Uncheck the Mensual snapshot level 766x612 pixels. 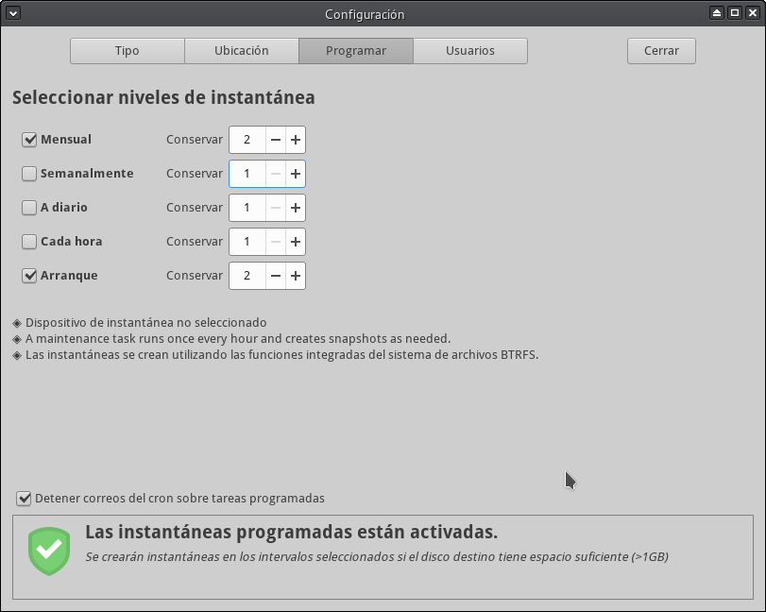[29, 140]
